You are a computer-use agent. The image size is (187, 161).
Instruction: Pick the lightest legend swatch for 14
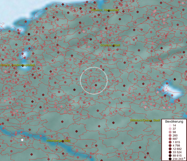pyautogui.click(x=170, y=125)
